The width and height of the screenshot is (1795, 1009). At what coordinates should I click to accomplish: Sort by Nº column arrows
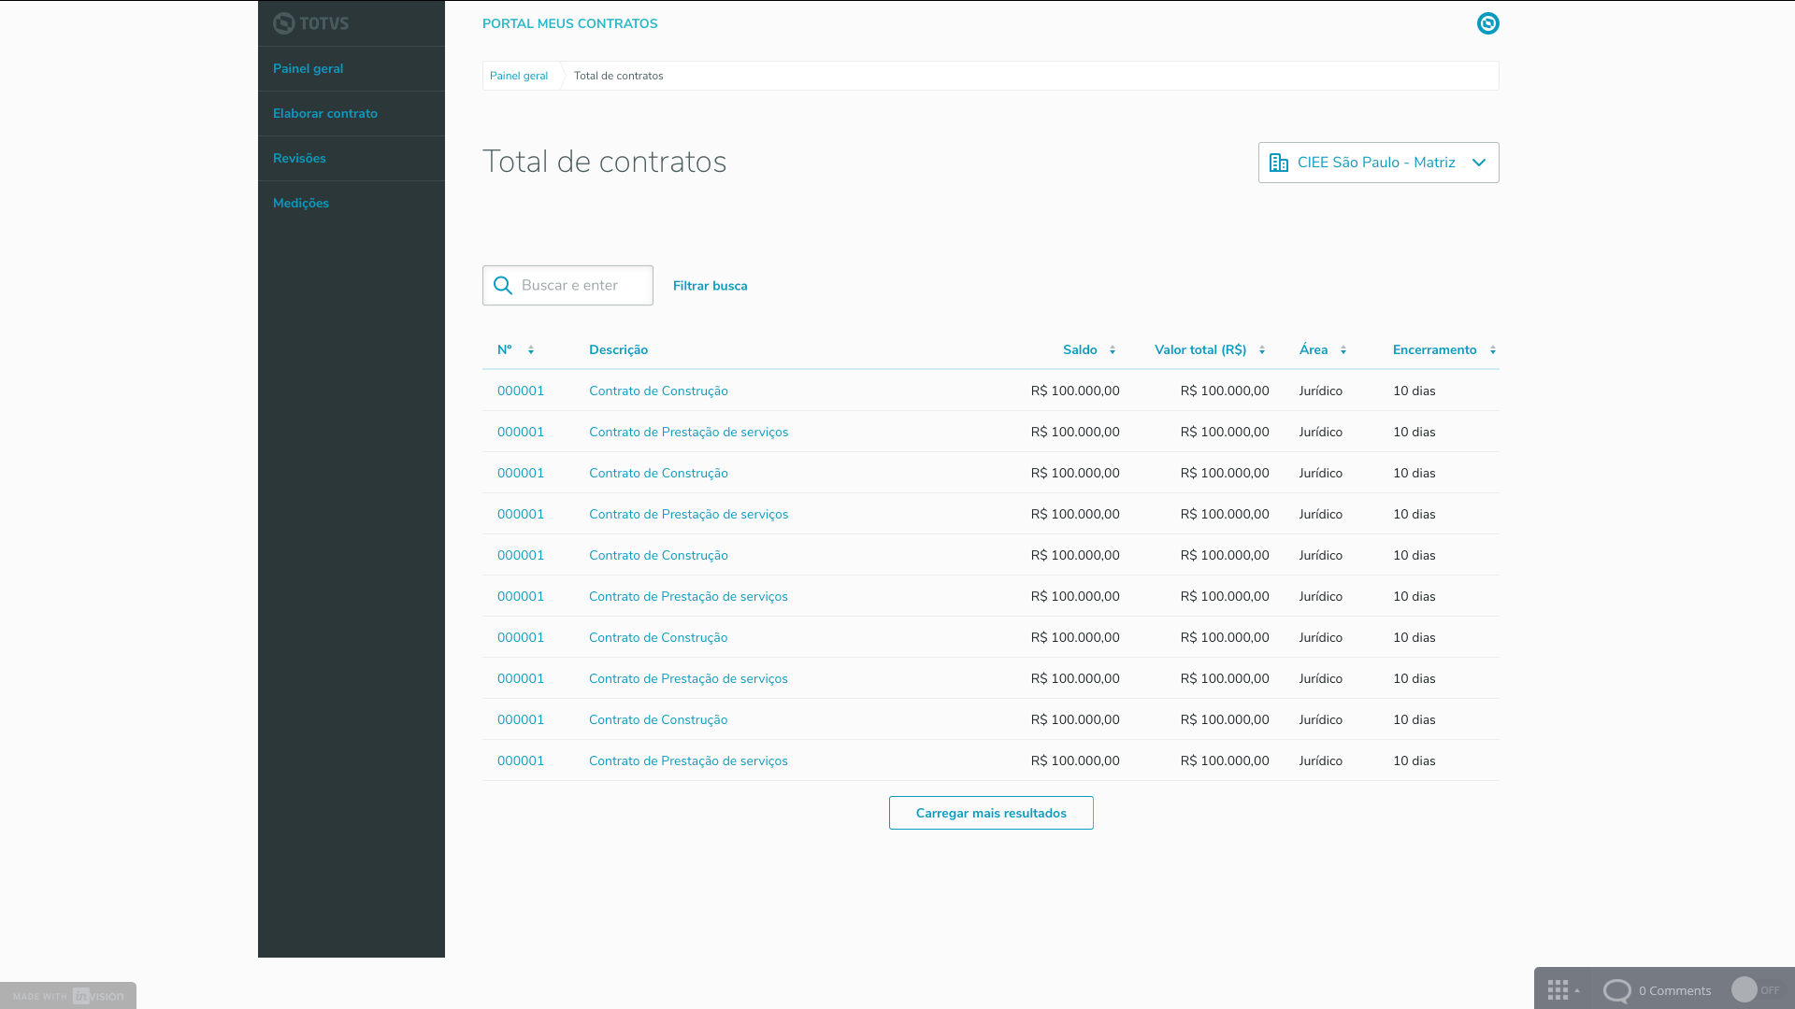click(x=531, y=350)
